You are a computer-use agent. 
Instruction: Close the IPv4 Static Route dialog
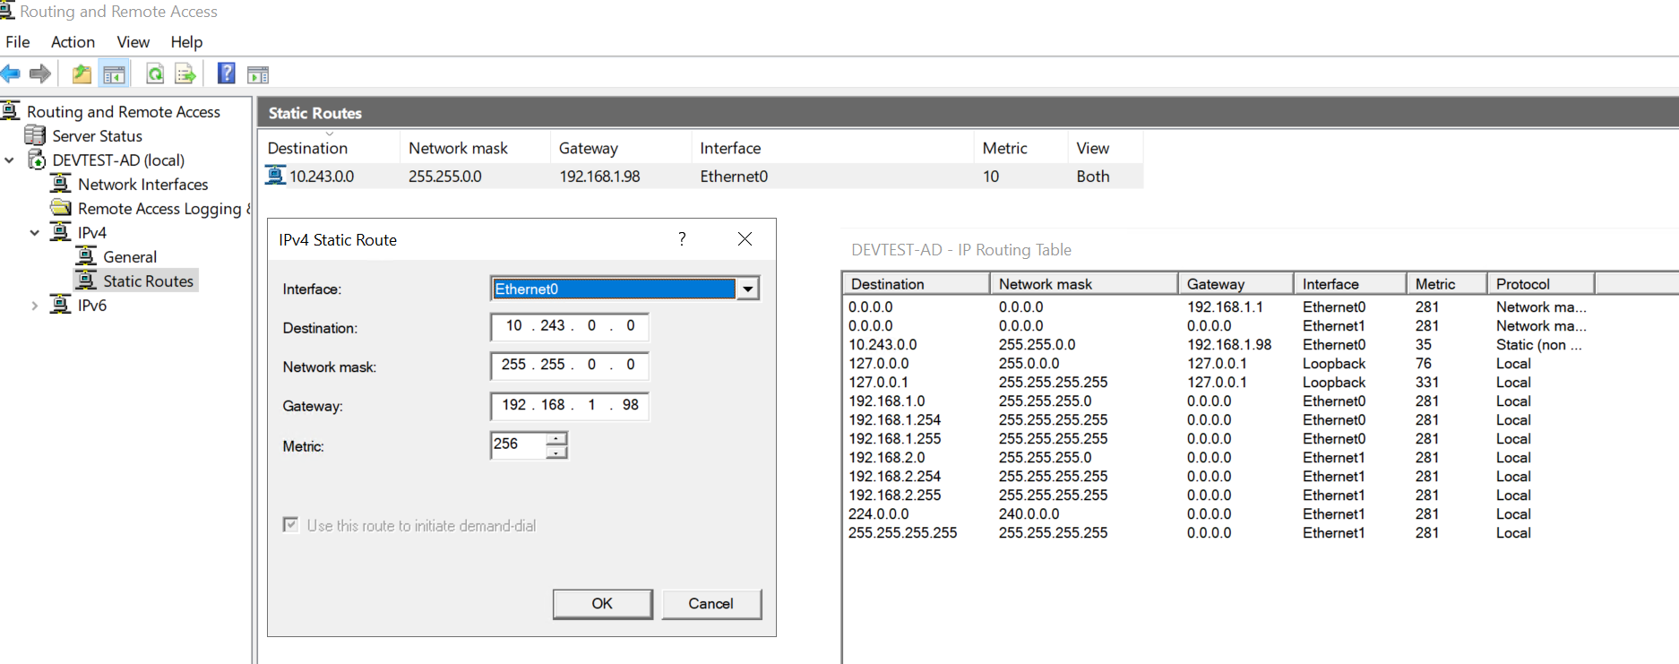coord(745,239)
